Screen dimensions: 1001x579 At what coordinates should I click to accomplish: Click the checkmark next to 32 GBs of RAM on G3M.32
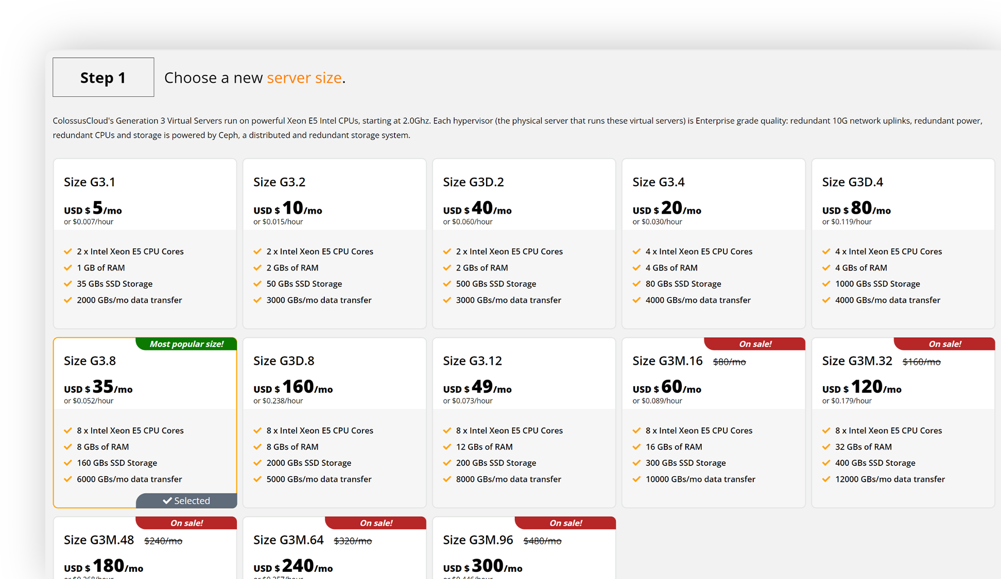tap(826, 446)
